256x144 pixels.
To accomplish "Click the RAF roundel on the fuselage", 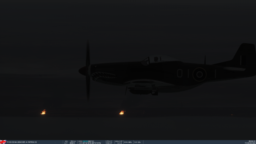I will (199, 74).
